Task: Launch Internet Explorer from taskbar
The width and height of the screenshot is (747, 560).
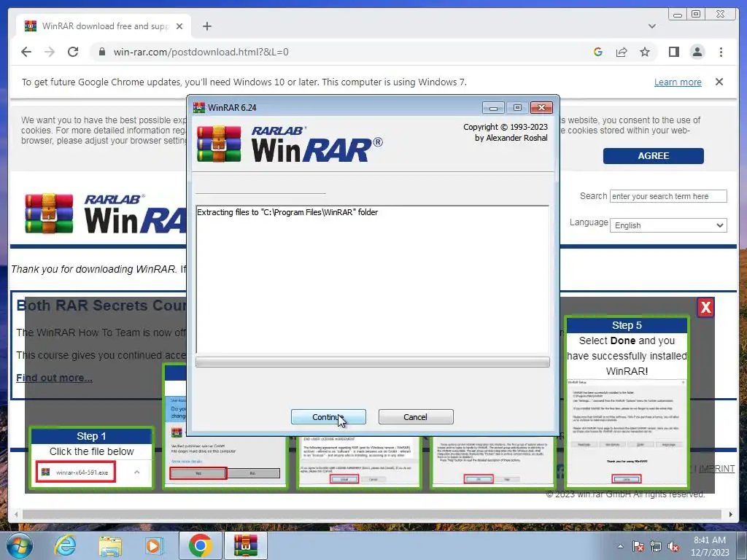Action: pyautogui.click(x=65, y=545)
